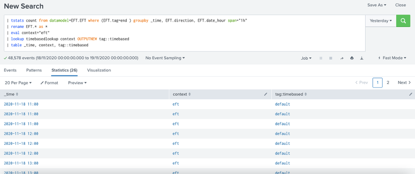
Task: Open the Job menu
Action: tap(306, 58)
